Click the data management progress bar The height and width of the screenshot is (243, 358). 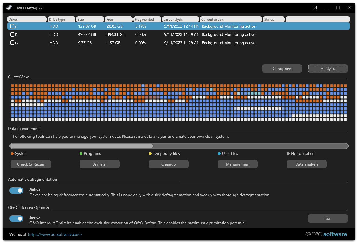click(178, 146)
